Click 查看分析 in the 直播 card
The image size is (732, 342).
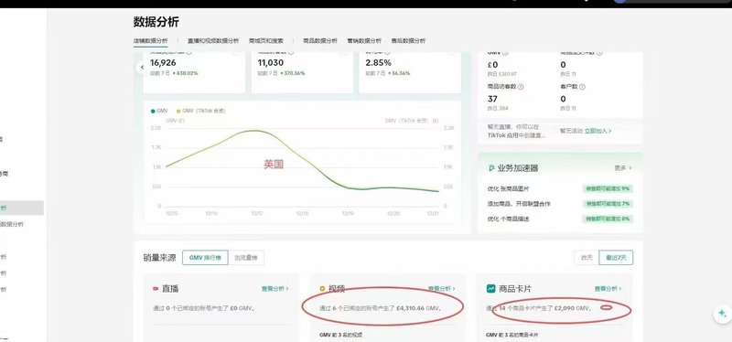275,289
